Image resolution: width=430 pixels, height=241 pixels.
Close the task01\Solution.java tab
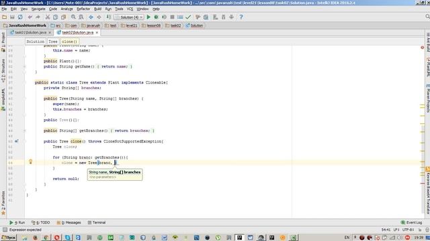click(x=50, y=33)
